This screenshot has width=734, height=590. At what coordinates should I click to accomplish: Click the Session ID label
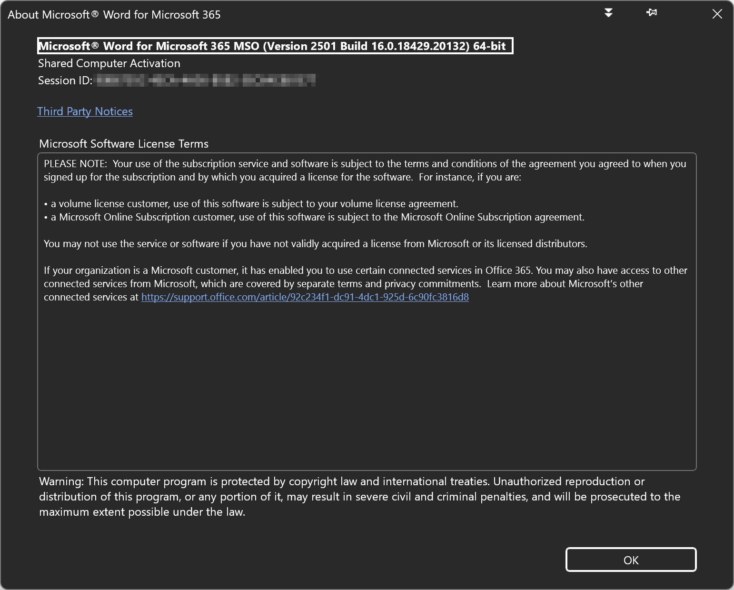(65, 80)
